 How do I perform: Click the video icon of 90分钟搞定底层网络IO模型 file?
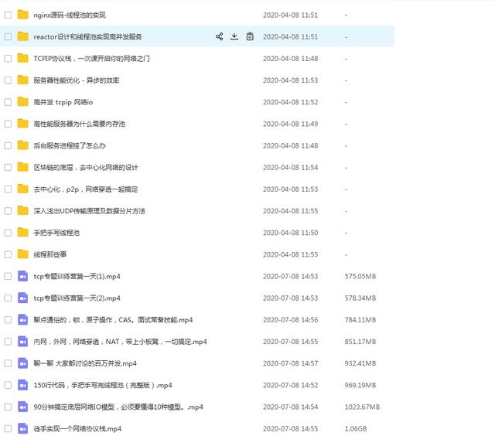[x=22, y=407]
